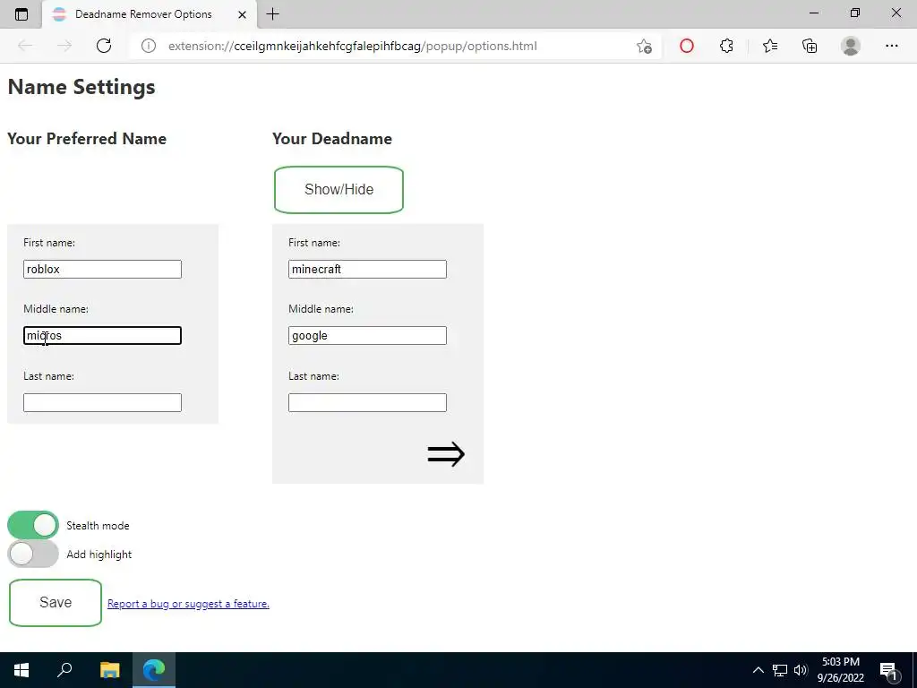
Task: Click the red Opera-style circle extension icon
Action: pyautogui.click(x=687, y=46)
